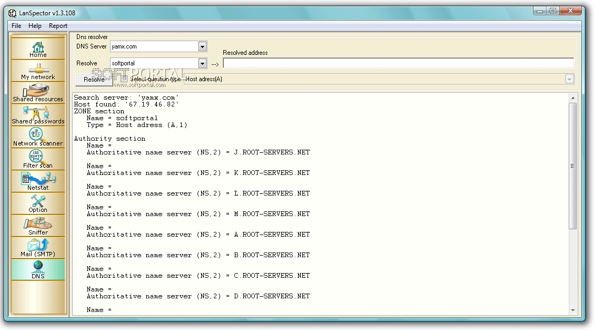Click the D.ROOT-SERVERS.NET entry

click(198, 296)
